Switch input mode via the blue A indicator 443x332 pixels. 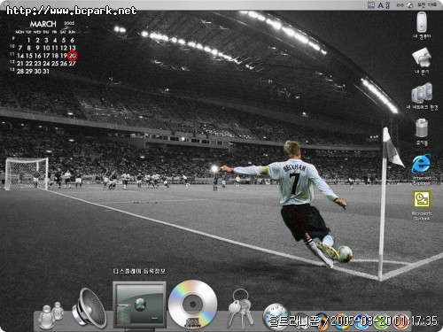(381, 5)
